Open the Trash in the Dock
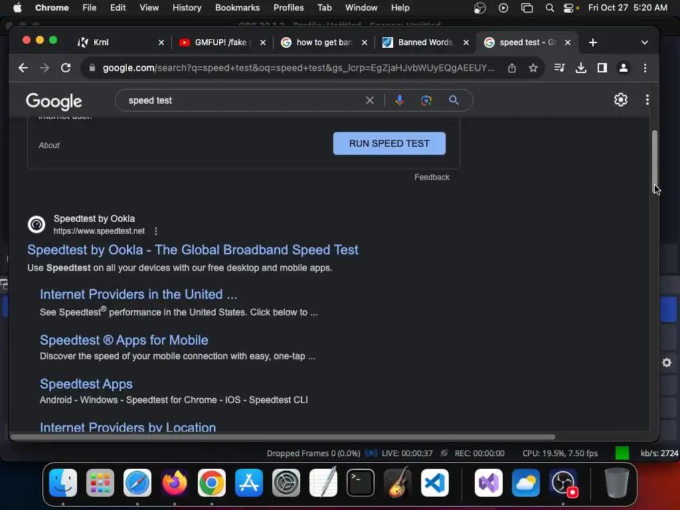Viewport: 680px width, 510px height. [616, 483]
